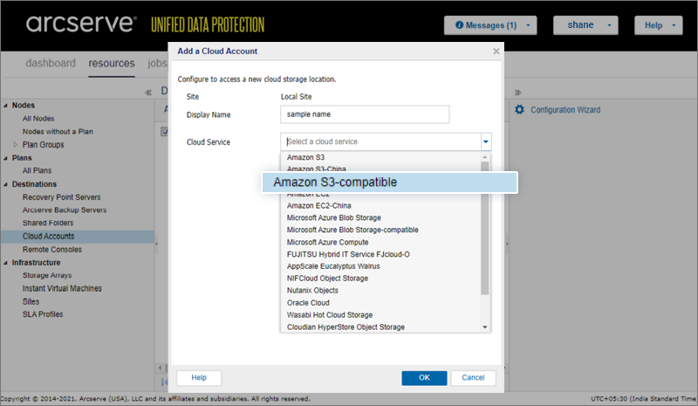Collapse the Destinations tree section
This screenshot has height=406, width=698.
pyautogui.click(x=5, y=184)
